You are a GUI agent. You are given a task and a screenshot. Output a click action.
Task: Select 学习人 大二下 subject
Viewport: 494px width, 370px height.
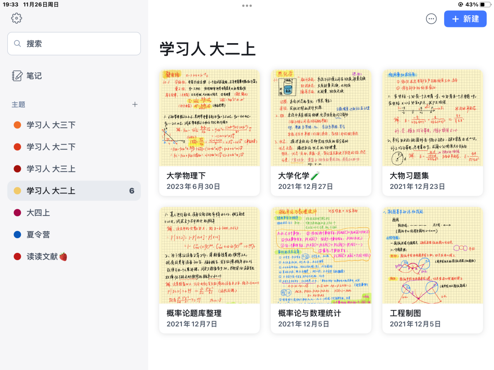click(51, 147)
